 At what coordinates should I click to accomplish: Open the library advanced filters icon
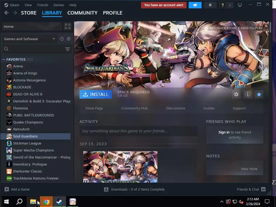[x=68, y=49]
